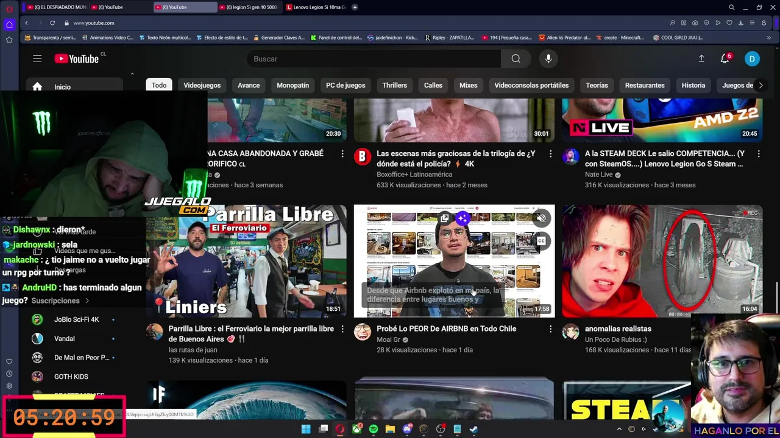This screenshot has width=780, height=438.
Task: Open Windows Start menu
Action: click(306, 429)
